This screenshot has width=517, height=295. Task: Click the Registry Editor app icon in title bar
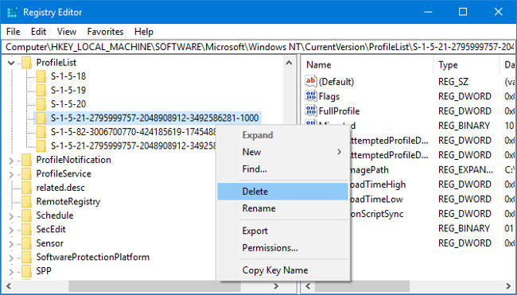point(12,13)
